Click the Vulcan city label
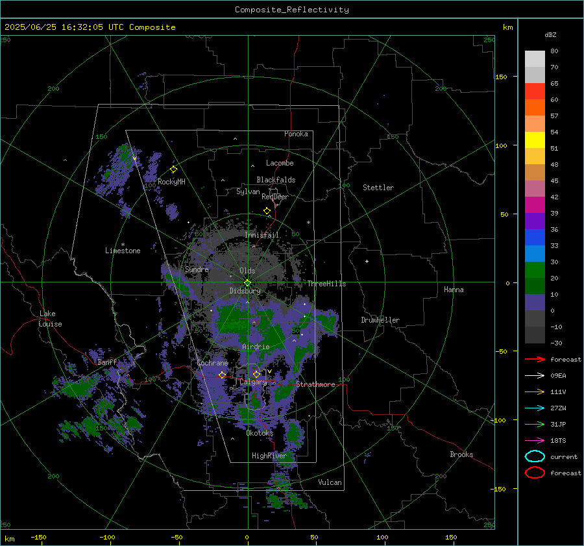Viewport: 584px width, 546px height. 330,482
